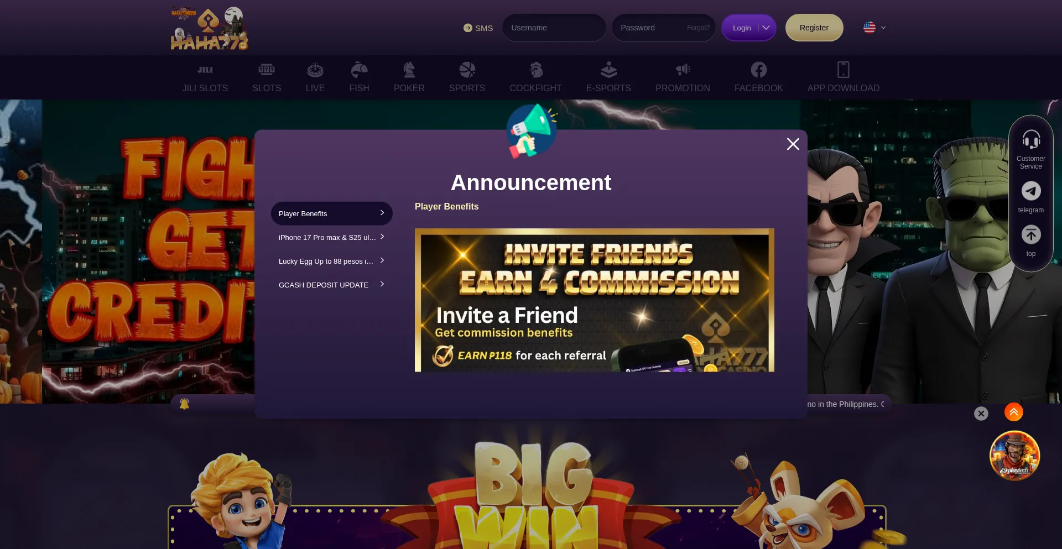Focus the Username input field
The image size is (1062, 549).
[x=554, y=28]
